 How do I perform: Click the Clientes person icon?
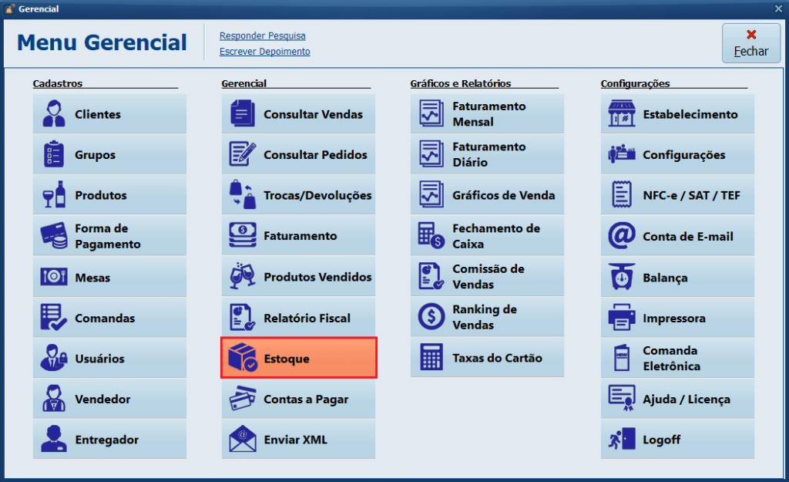click(x=54, y=114)
